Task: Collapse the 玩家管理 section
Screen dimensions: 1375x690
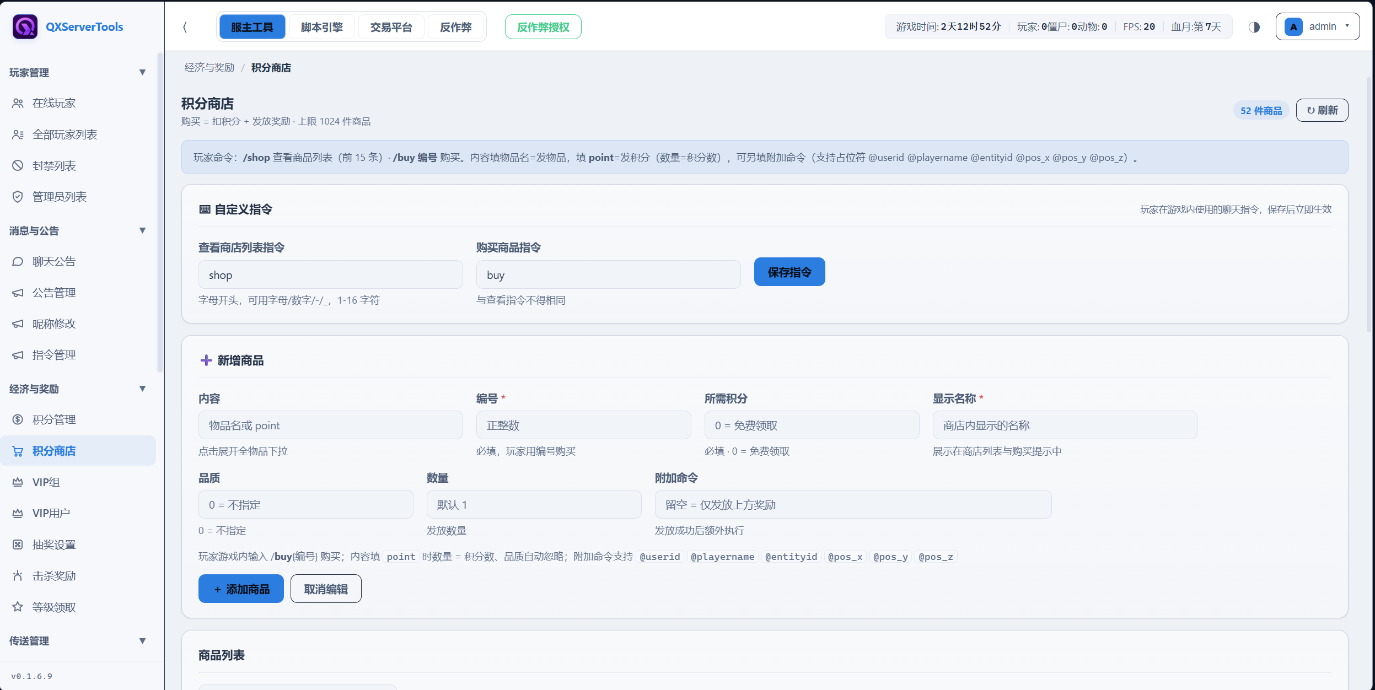Action: tap(142, 72)
